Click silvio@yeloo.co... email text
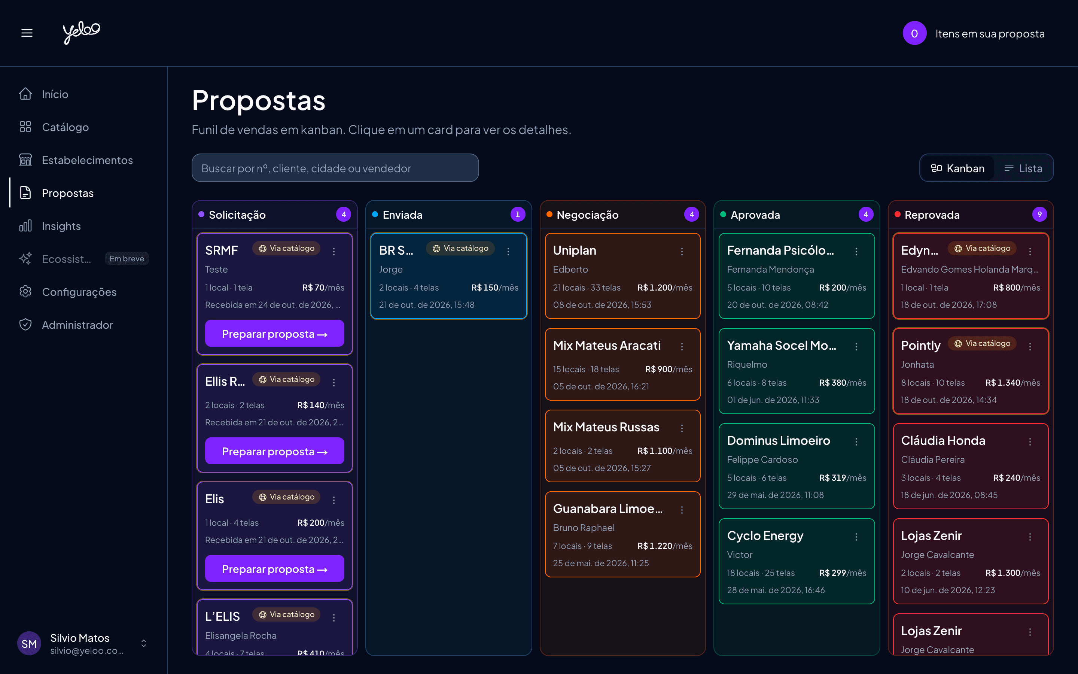Viewport: 1078px width, 674px height. pos(87,651)
